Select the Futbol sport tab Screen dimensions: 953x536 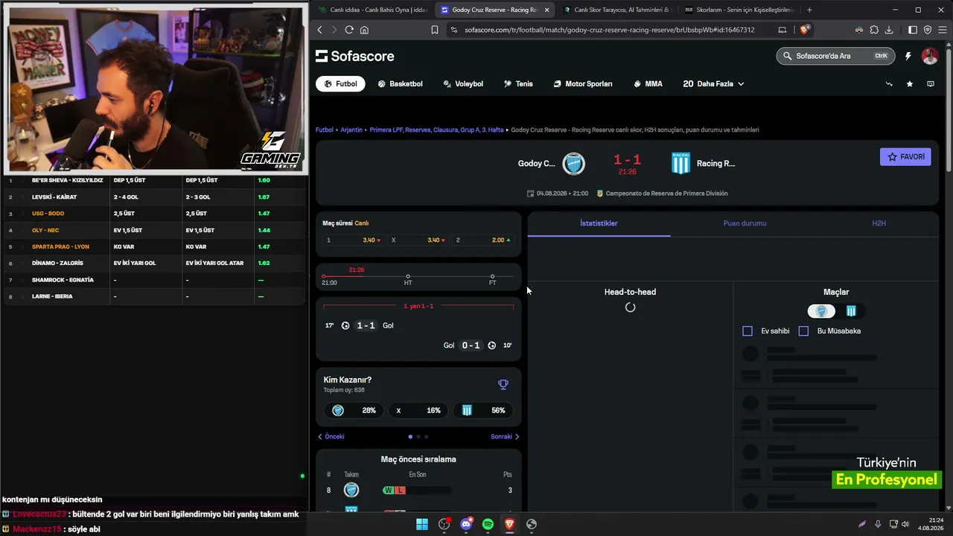coord(340,84)
